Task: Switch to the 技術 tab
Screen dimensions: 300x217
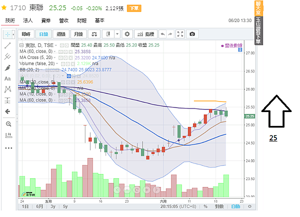Action: pyautogui.click(x=10, y=20)
